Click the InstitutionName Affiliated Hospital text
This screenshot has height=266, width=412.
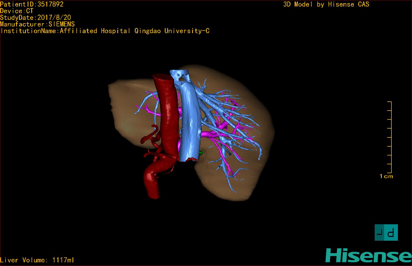(x=105, y=31)
